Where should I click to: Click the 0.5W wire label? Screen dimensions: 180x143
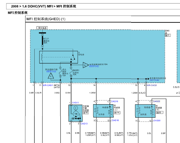click(68, 93)
